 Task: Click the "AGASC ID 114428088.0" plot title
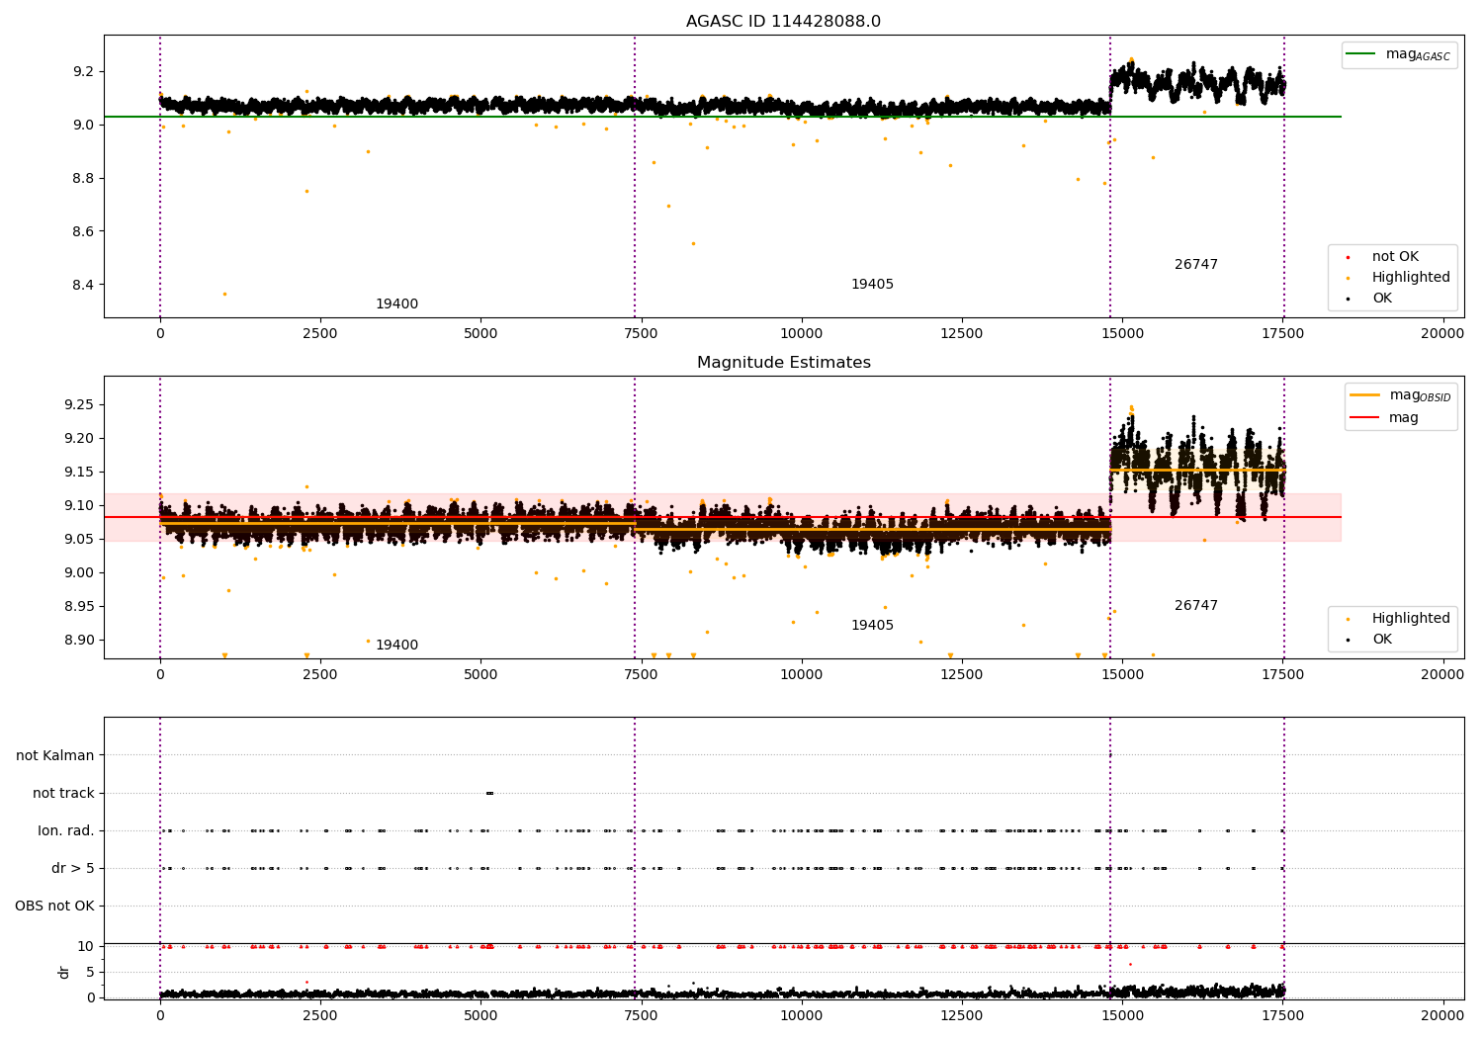(783, 22)
